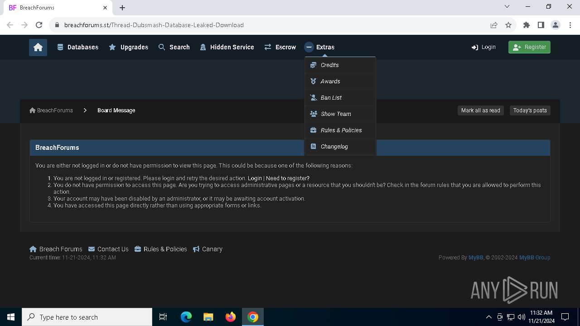Close the BreachForums tab

click(105, 8)
